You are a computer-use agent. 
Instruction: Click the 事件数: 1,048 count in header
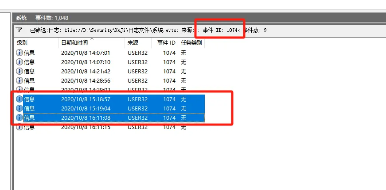click(x=52, y=18)
